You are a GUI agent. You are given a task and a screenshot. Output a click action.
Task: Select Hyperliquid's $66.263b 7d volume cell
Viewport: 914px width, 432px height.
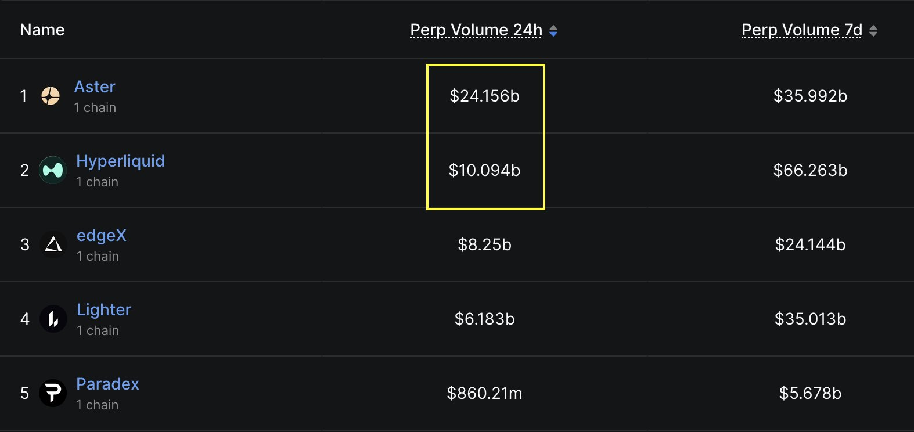(x=810, y=170)
